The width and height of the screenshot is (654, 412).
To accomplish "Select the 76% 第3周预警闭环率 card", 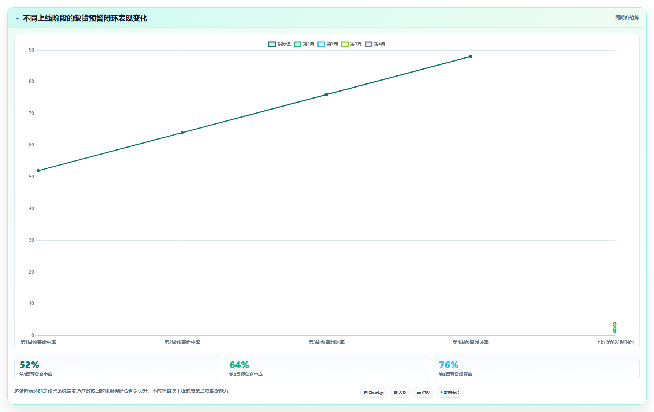I will tap(536, 368).
